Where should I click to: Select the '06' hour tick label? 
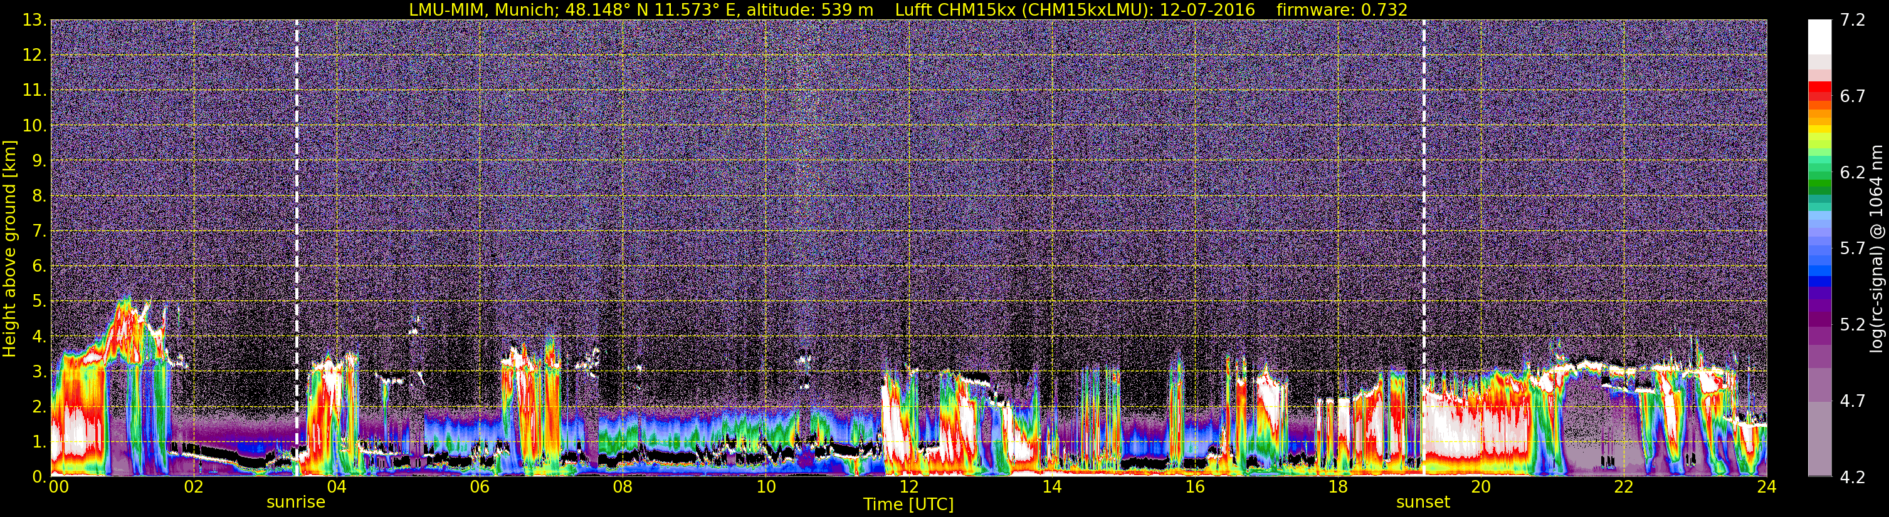(479, 487)
